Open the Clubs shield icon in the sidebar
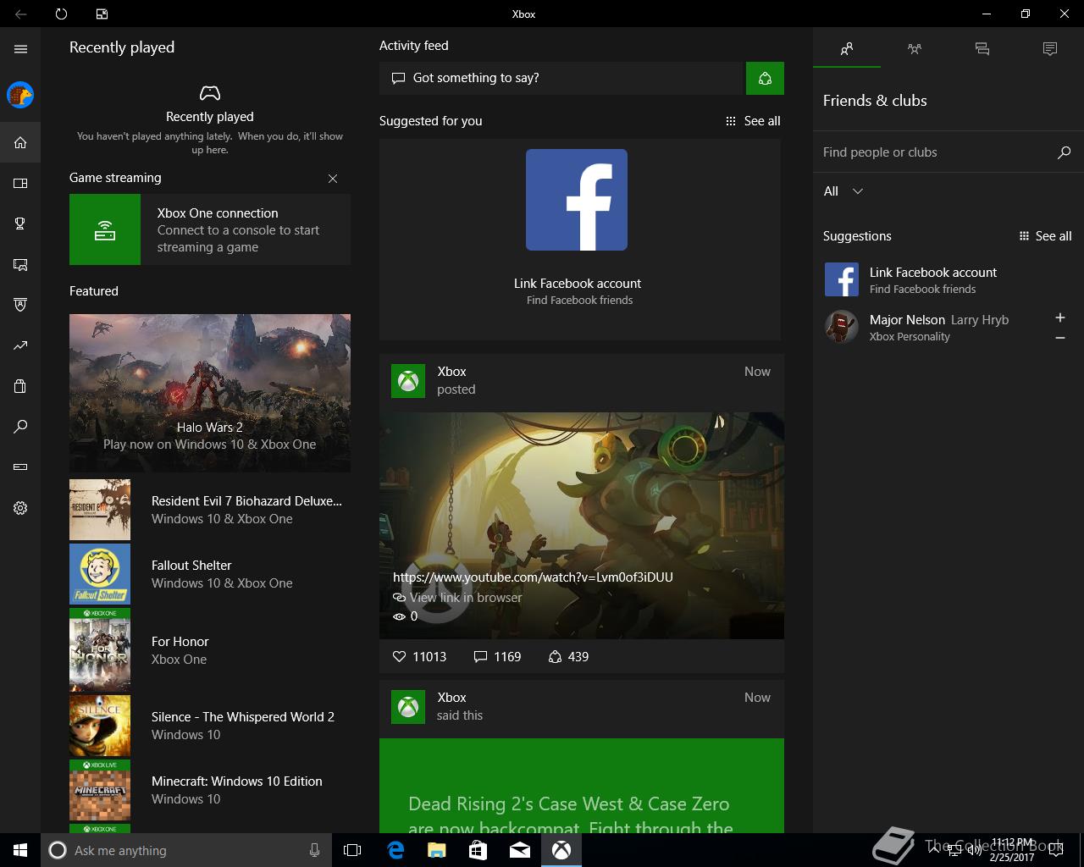1084x867 pixels. tap(20, 305)
